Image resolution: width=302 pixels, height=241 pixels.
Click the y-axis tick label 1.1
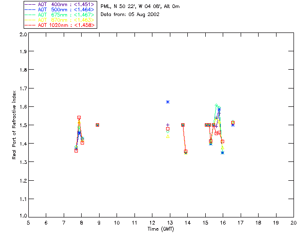[x=23, y=199]
